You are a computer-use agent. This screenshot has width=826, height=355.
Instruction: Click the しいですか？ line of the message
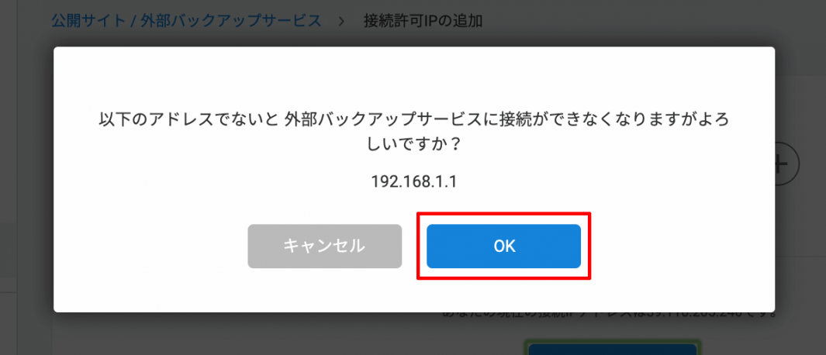pos(413,144)
